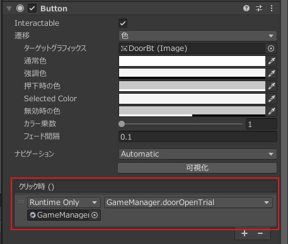Open the Button component three-dot menu
Image resolution: width=288 pixels, height=244 pixels.
point(272,8)
